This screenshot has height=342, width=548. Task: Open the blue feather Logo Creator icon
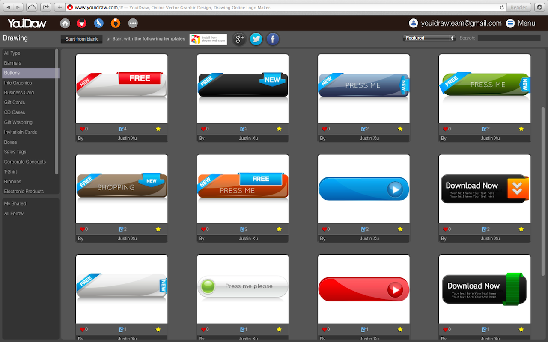click(x=99, y=23)
